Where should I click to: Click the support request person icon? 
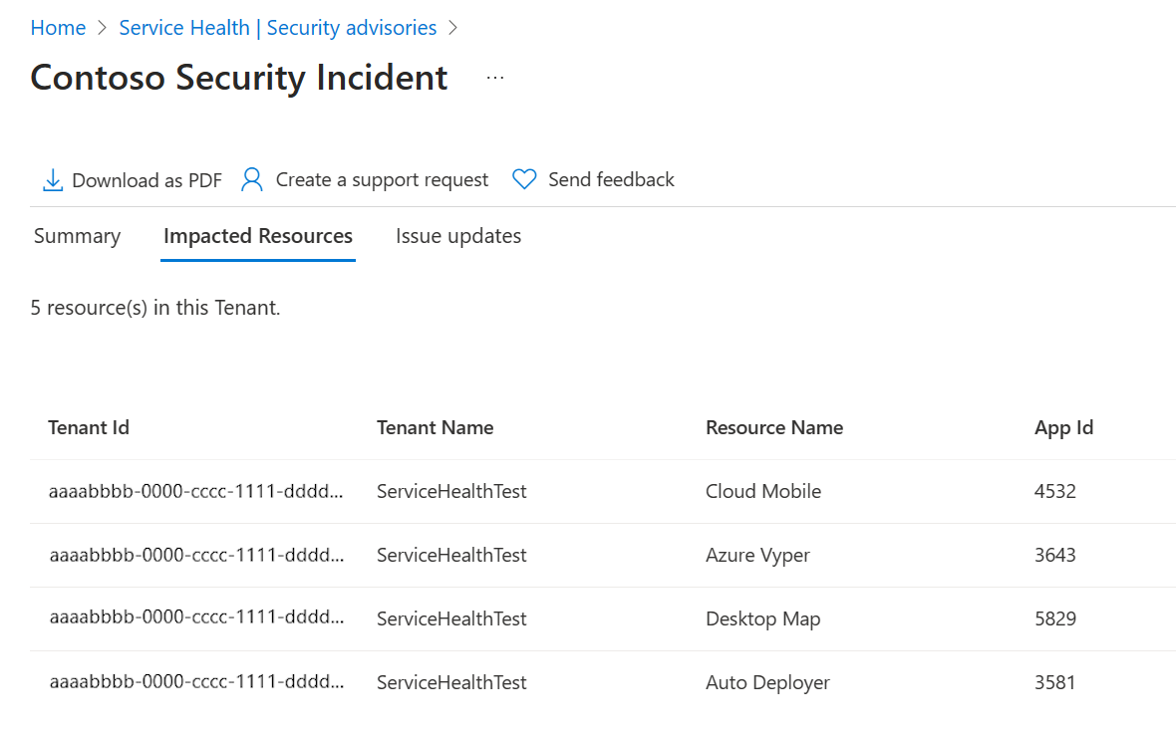(x=252, y=179)
